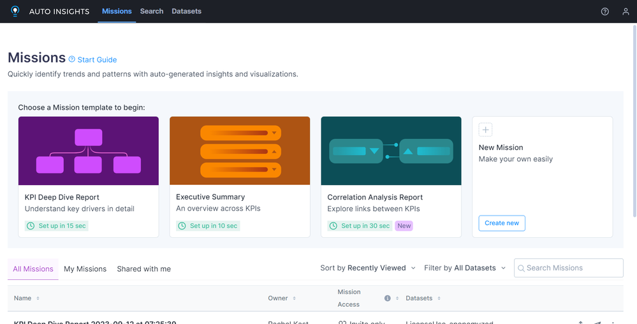Click the Mission Access info icon
The image size is (637, 324).
click(387, 298)
